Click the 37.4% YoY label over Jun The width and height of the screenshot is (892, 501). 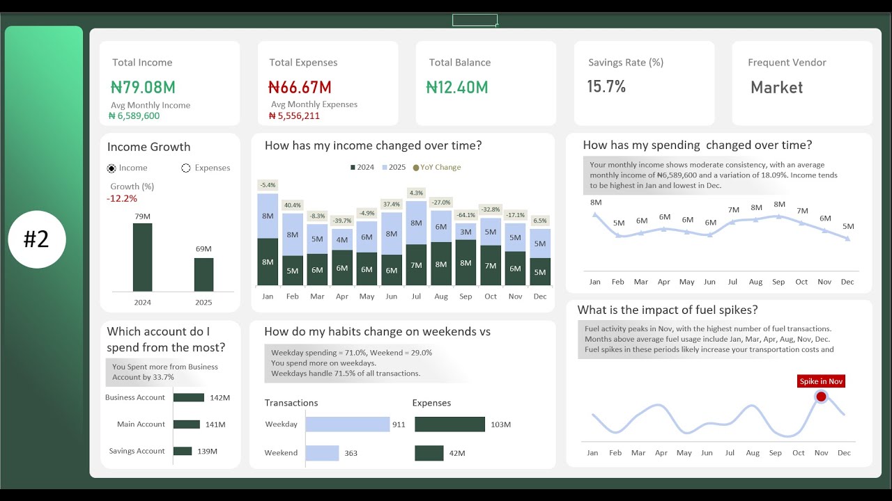tap(392, 205)
